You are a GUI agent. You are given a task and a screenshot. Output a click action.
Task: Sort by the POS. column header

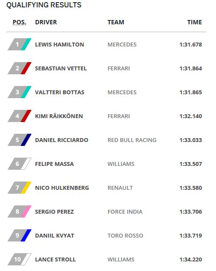20,22
